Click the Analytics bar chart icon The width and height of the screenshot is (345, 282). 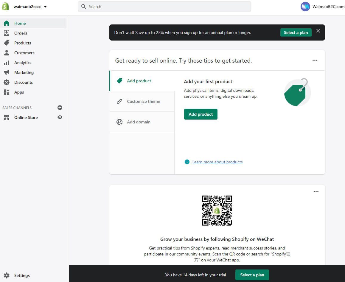coord(7,63)
